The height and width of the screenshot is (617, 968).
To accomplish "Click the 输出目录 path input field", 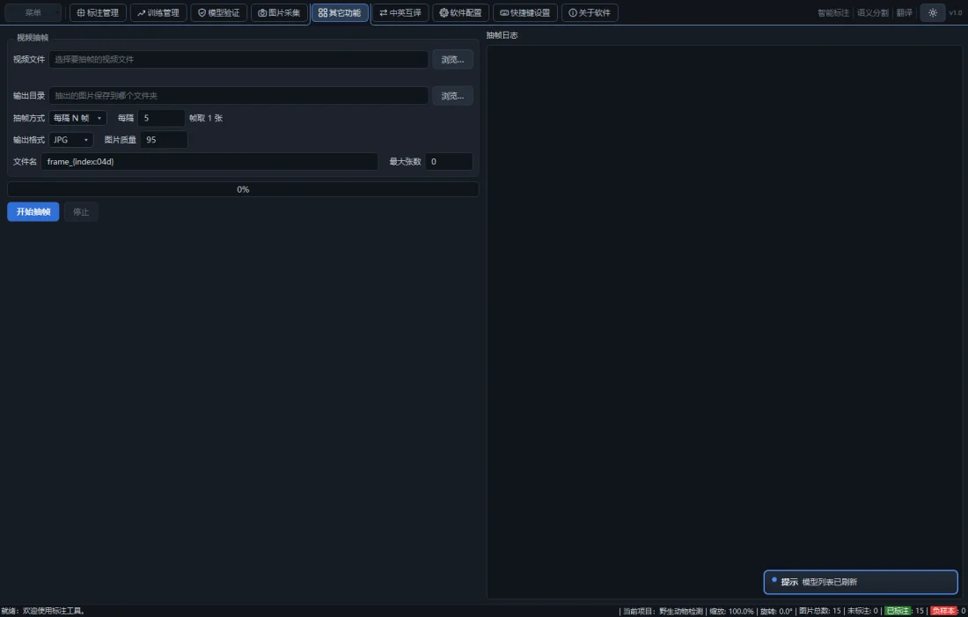I will 238,96.
